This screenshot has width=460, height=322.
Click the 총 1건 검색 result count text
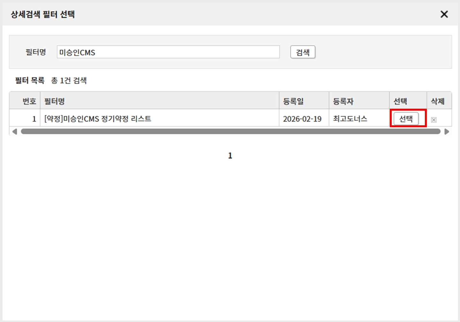[69, 81]
